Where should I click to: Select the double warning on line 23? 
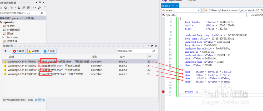point(80,74)
